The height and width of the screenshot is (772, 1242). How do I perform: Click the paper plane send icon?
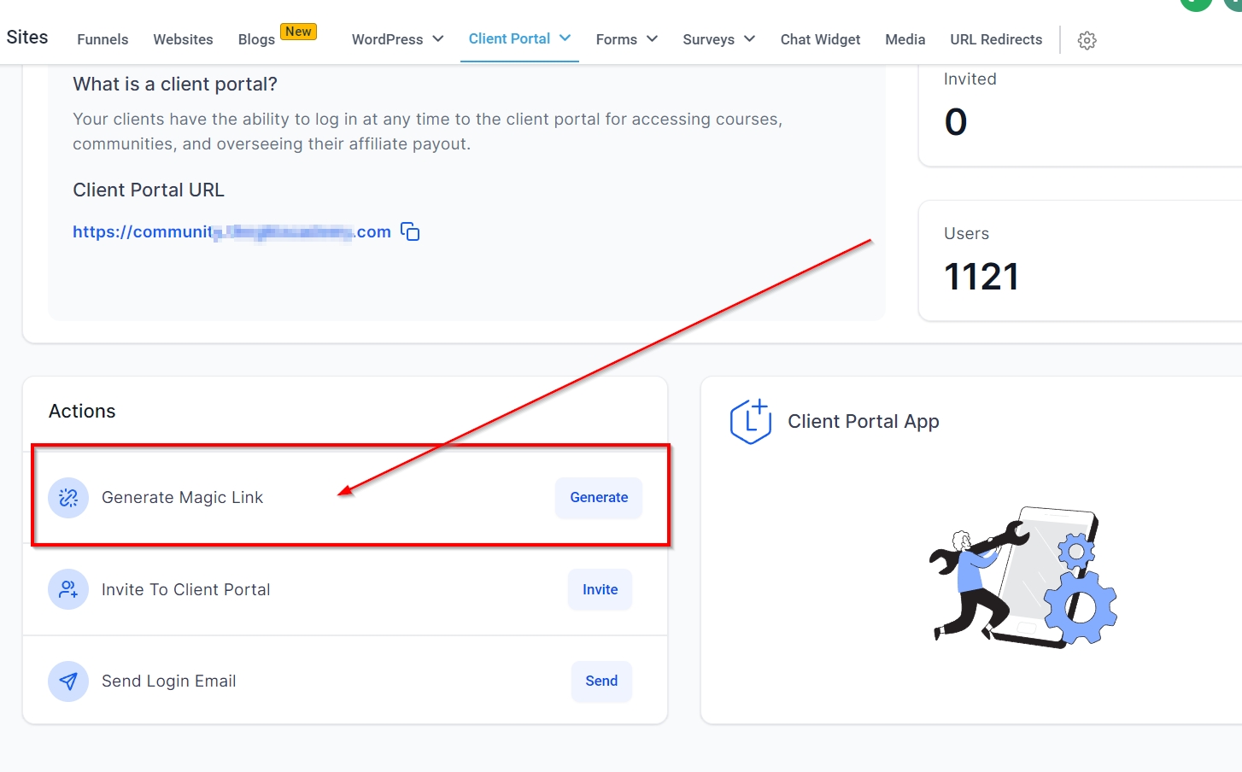68,681
